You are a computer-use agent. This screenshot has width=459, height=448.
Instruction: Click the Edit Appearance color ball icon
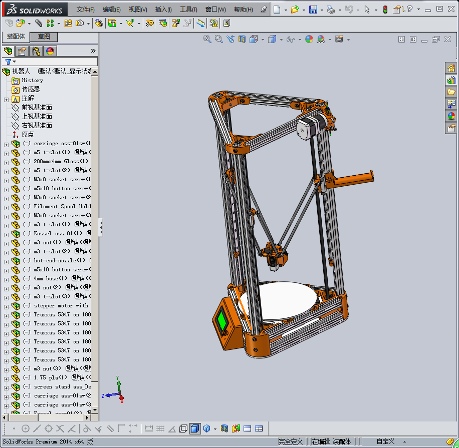tap(309, 39)
